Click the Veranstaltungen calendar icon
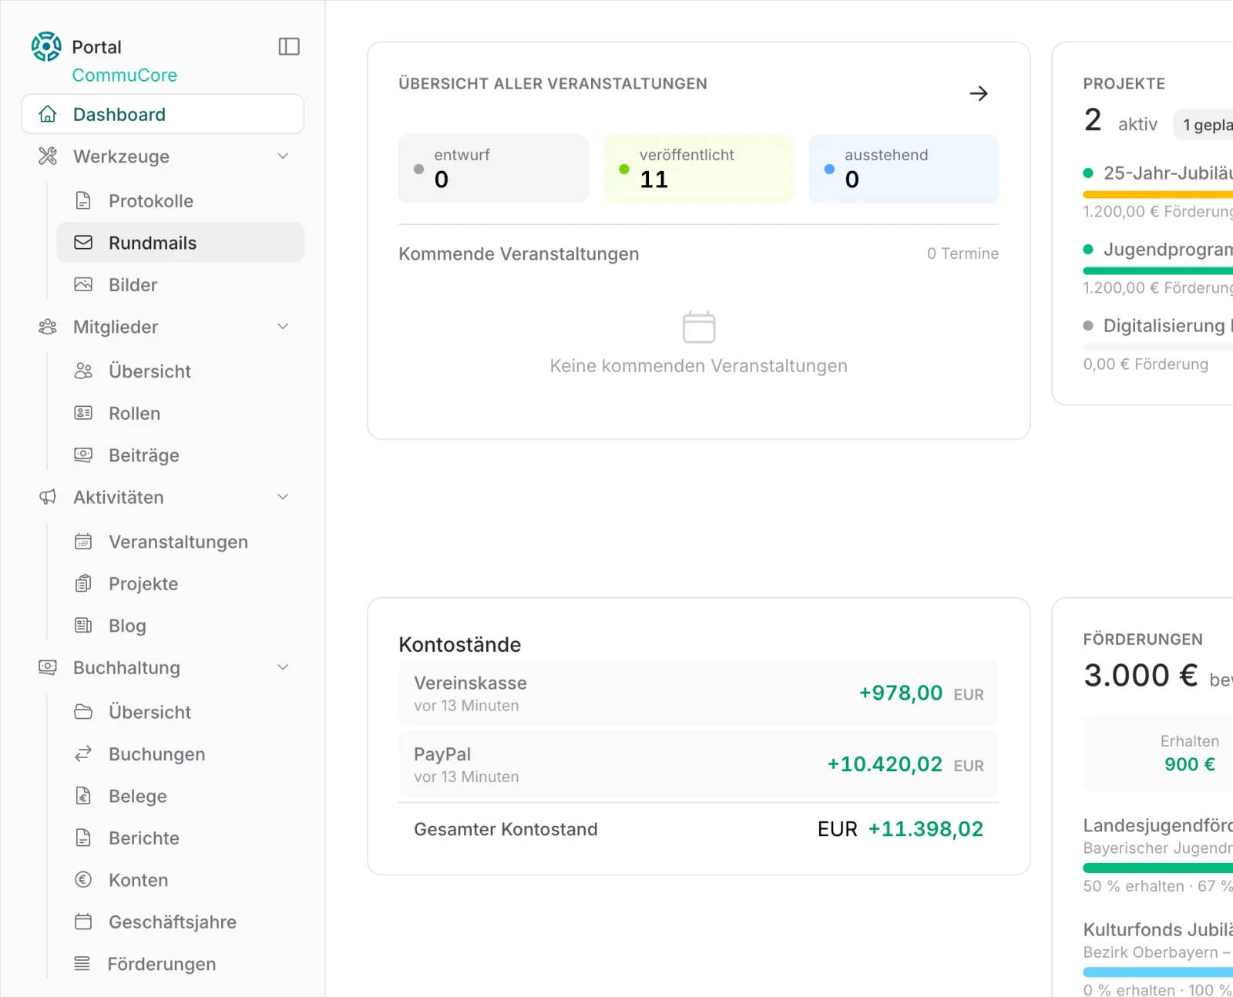 pyautogui.click(x=83, y=542)
